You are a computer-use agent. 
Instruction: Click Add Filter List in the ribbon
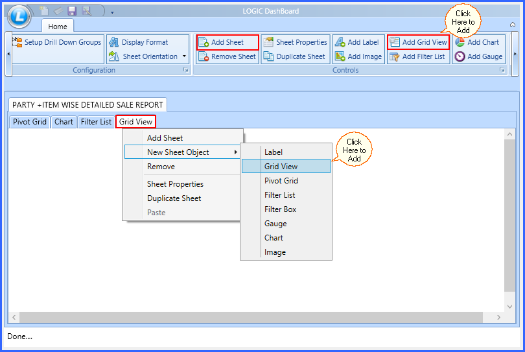(x=417, y=56)
